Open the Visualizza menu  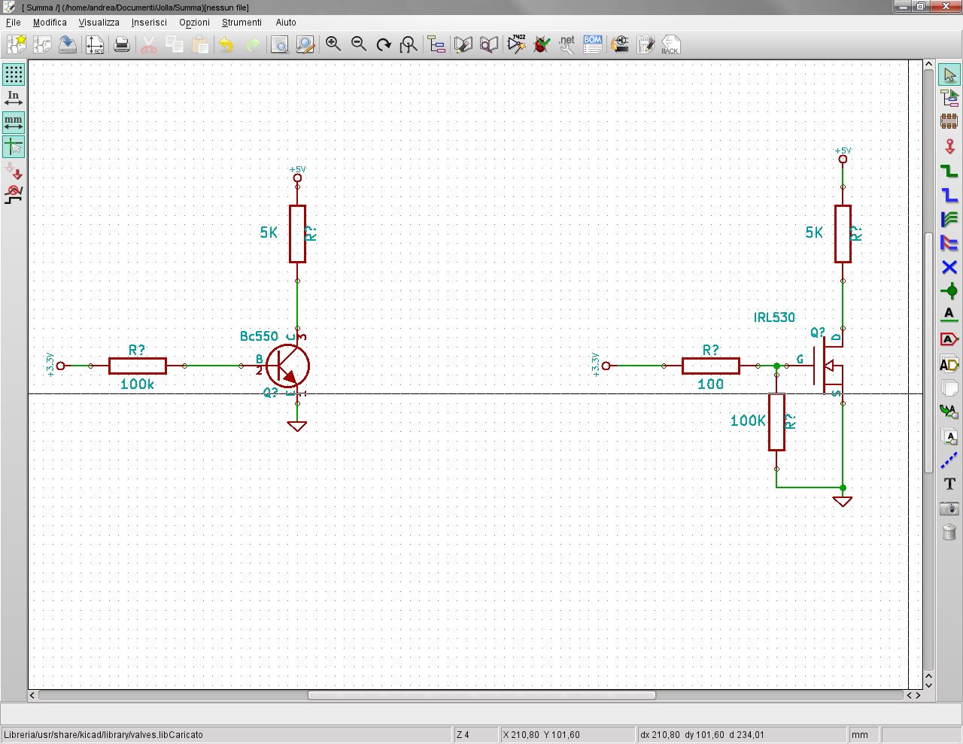(x=99, y=23)
